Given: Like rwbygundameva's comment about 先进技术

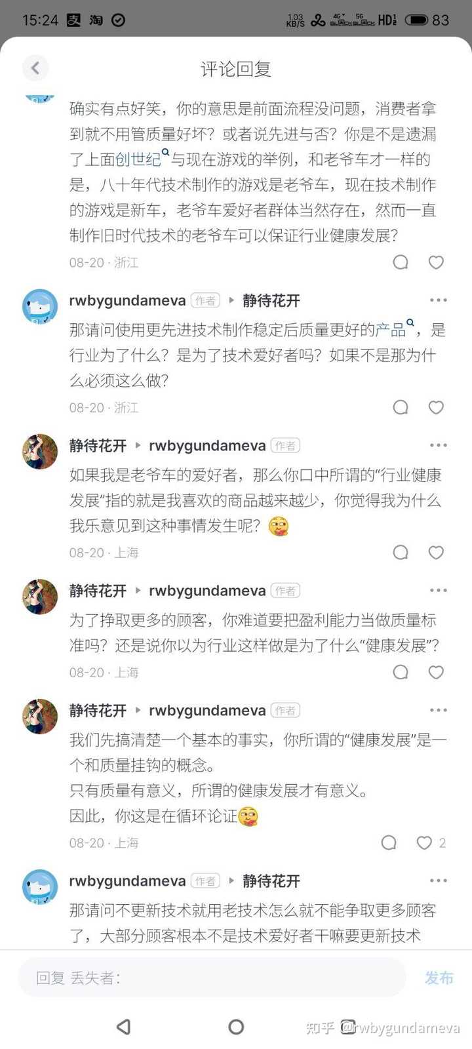Looking at the screenshot, I should (436, 407).
